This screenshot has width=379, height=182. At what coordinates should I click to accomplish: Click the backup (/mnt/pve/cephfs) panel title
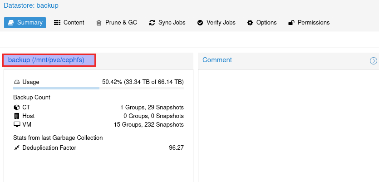[46, 60]
